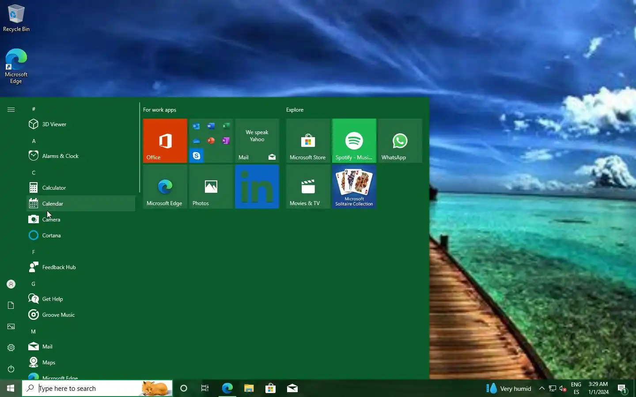Screen dimensions: 636x397
Task: Open Cortana circle on the taskbar
Action: click(x=184, y=388)
